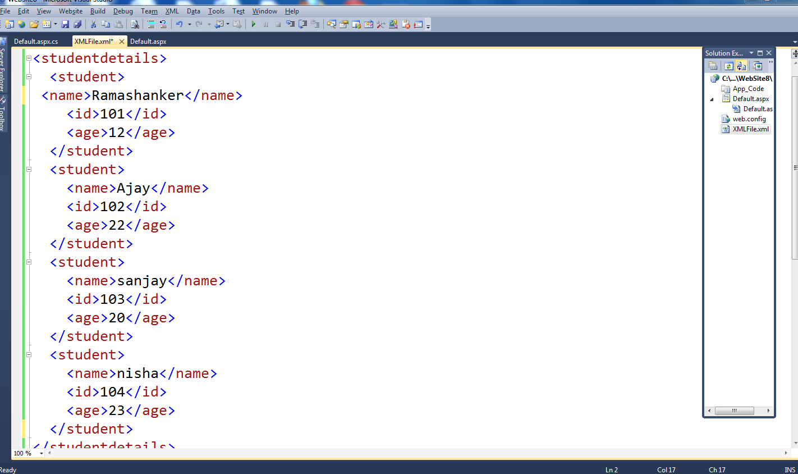Open the XML menu
The height and width of the screenshot is (474, 798).
tap(172, 11)
